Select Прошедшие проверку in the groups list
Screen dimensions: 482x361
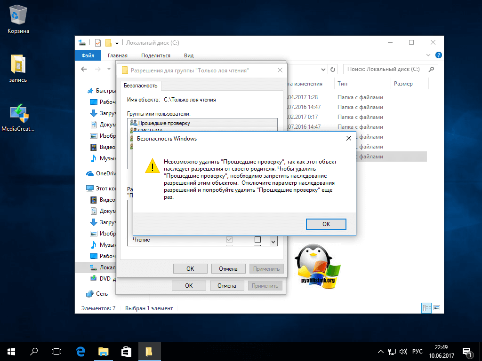[202, 123]
